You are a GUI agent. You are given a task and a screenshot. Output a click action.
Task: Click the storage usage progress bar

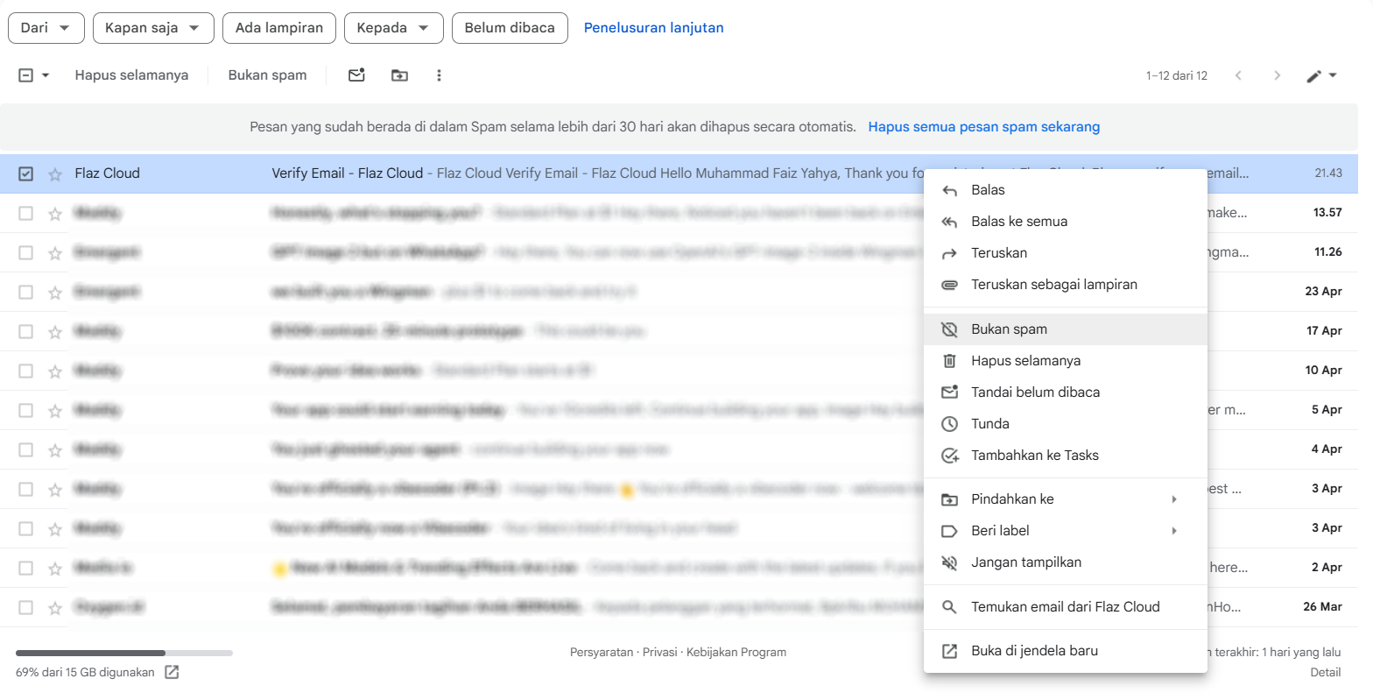[x=123, y=653]
